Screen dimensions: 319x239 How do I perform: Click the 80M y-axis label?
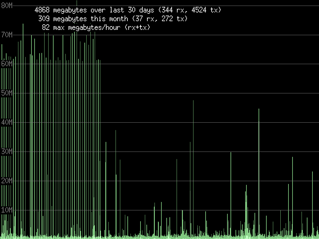point(7,5)
